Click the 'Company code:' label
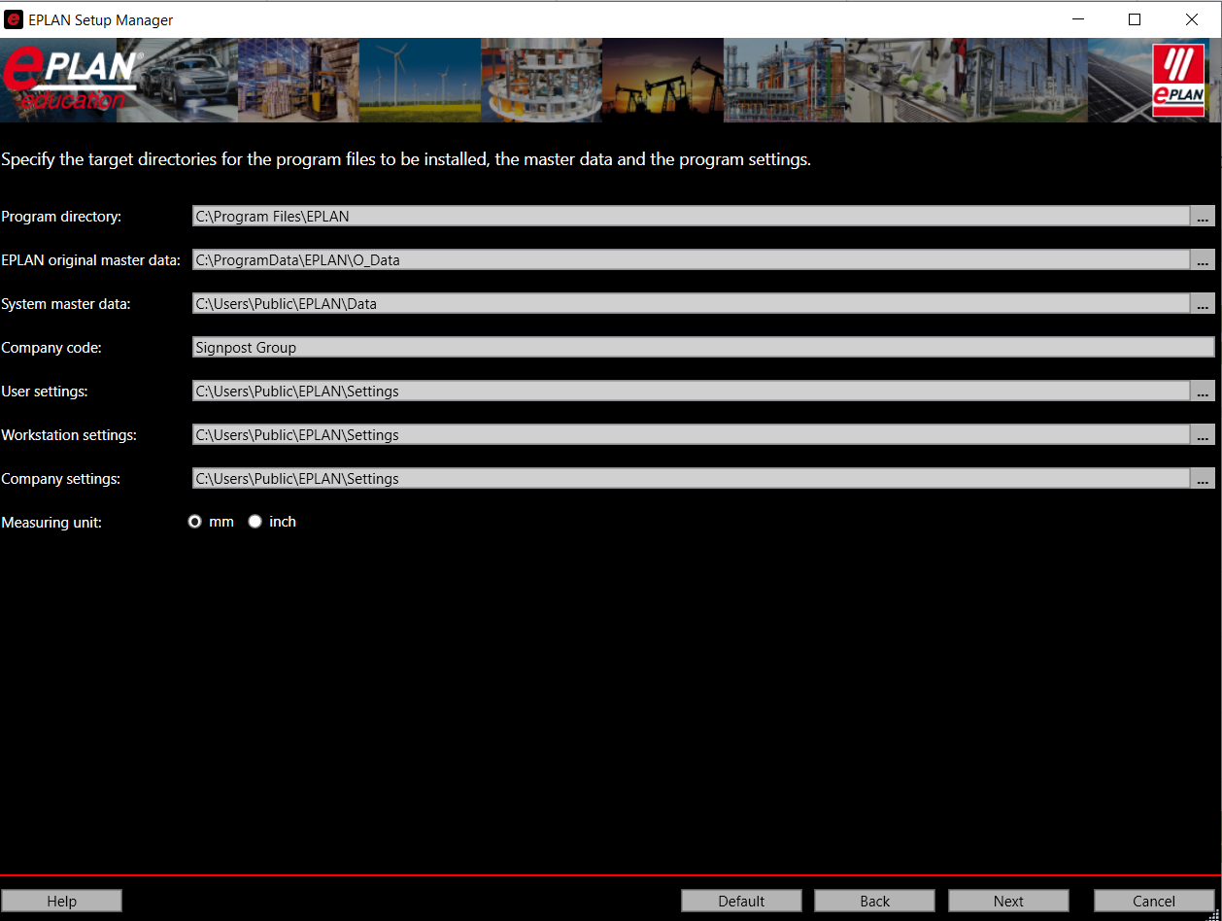This screenshot has width=1222, height=921. 51,348
